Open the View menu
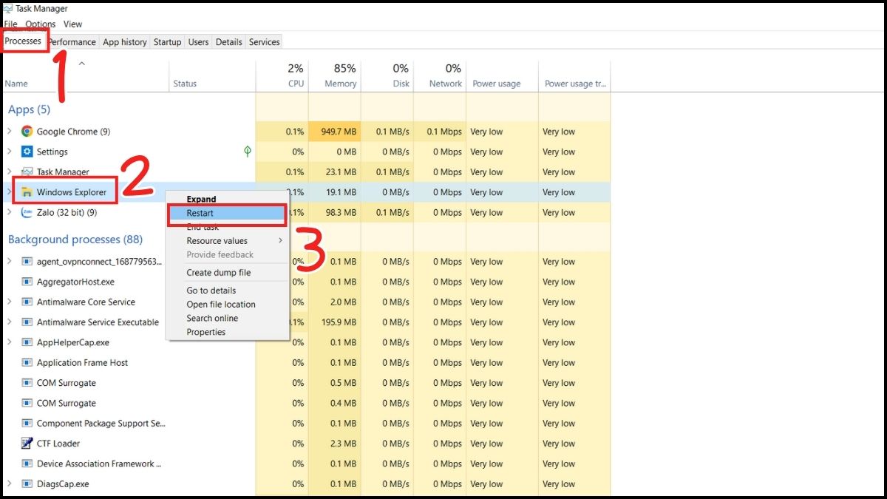Screen dimensions: 887x499 pyautogui.click(x=72, y=24)
